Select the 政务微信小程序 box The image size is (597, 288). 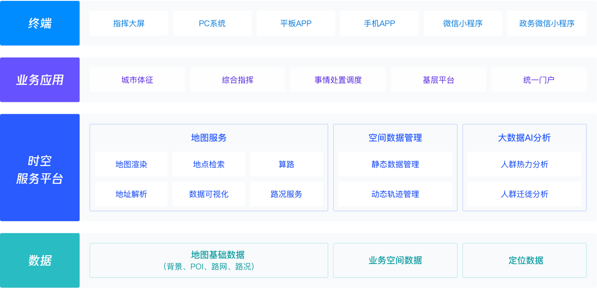[x=546, y=23]
